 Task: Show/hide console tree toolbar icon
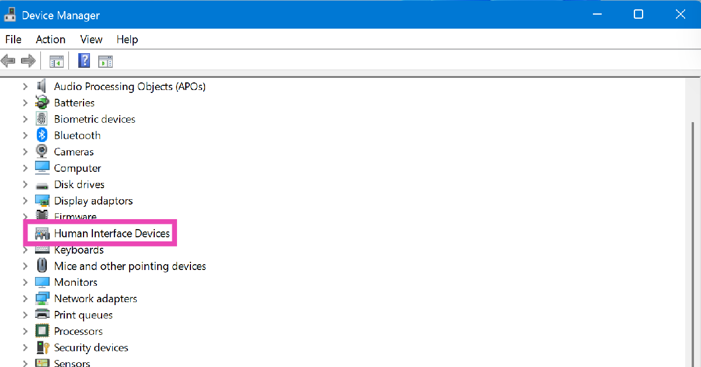click(57, 61)
